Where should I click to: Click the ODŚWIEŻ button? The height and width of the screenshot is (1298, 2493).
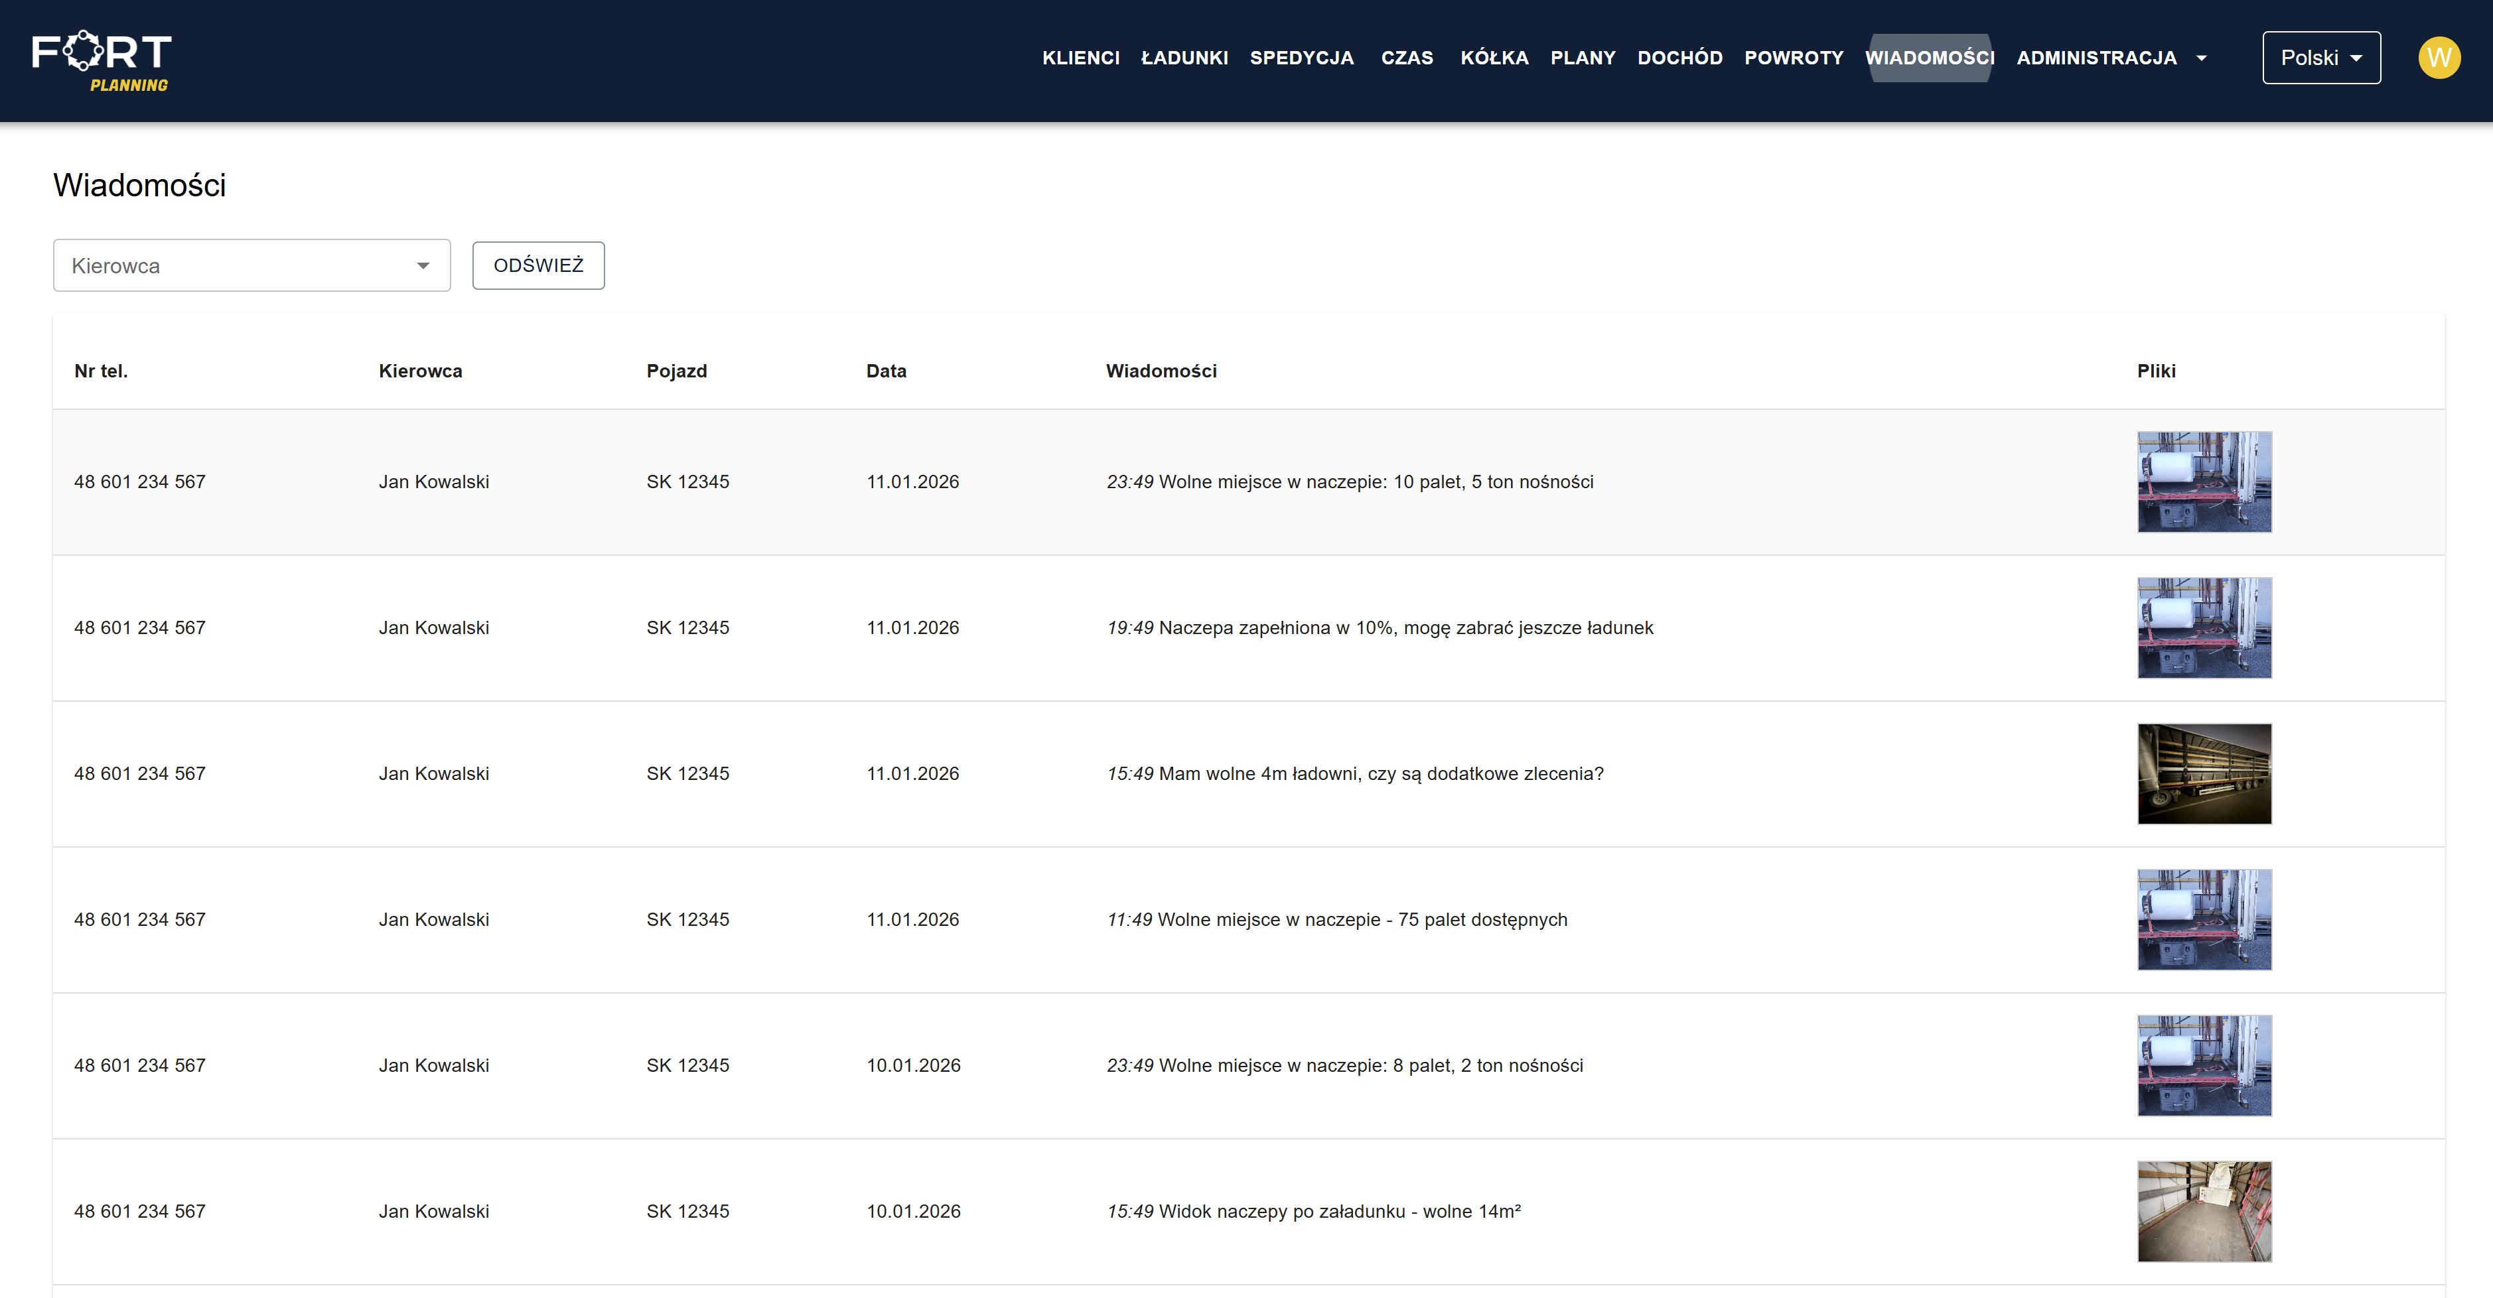tap(538, 265)
